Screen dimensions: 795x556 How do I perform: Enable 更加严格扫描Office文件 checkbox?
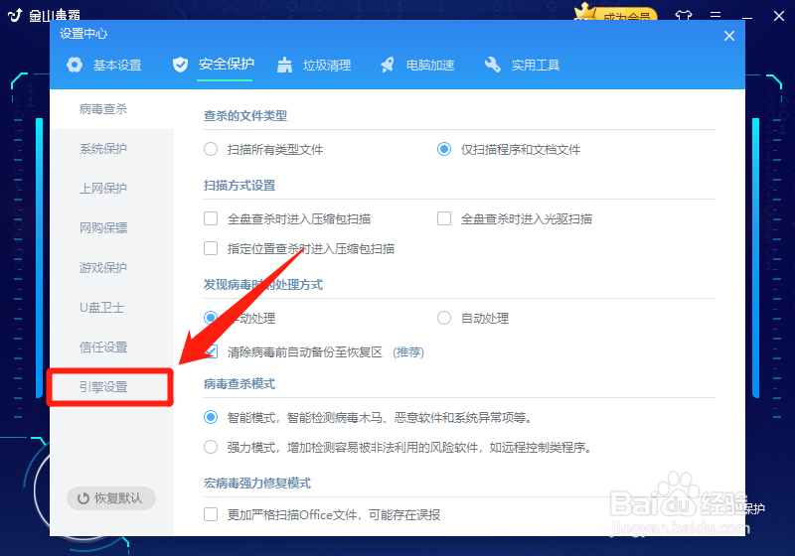pyautogui.click(x=211, y=514)
